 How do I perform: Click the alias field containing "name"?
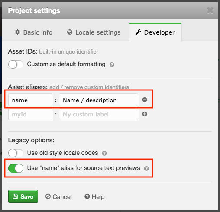point(30,100)
